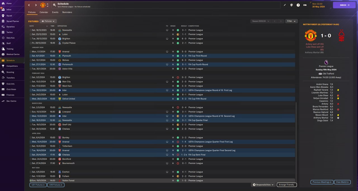
Task: Open the Tactics sidebar icon
Action: pos(3,32)
